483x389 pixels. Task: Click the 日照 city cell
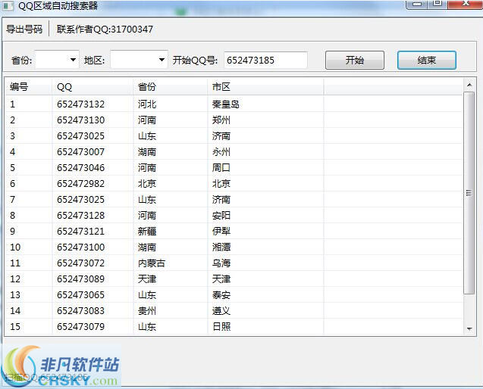pyautogui.click(x=221, y=327)
